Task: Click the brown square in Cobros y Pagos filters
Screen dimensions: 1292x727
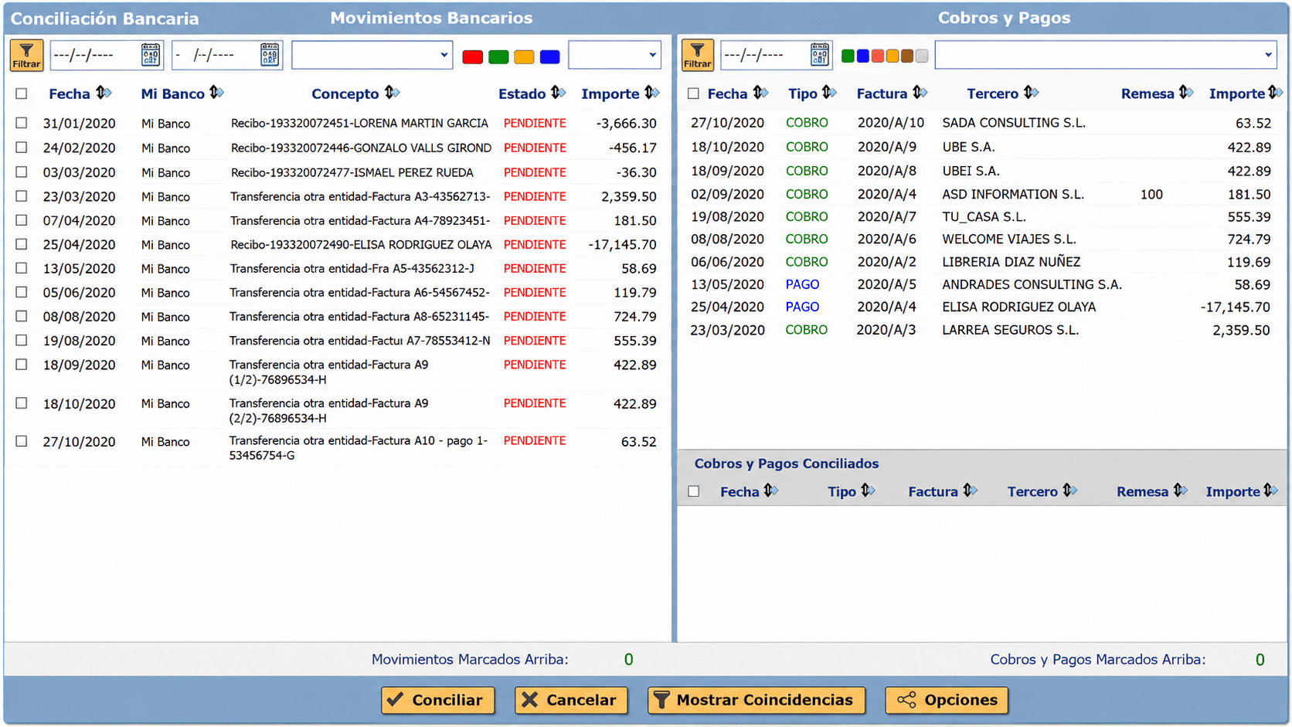Action: [907, 56]
